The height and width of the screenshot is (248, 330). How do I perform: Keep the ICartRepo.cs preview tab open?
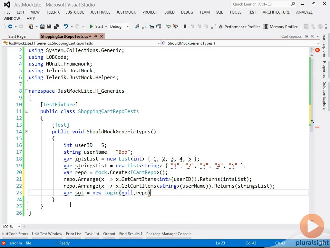[307, 36]
